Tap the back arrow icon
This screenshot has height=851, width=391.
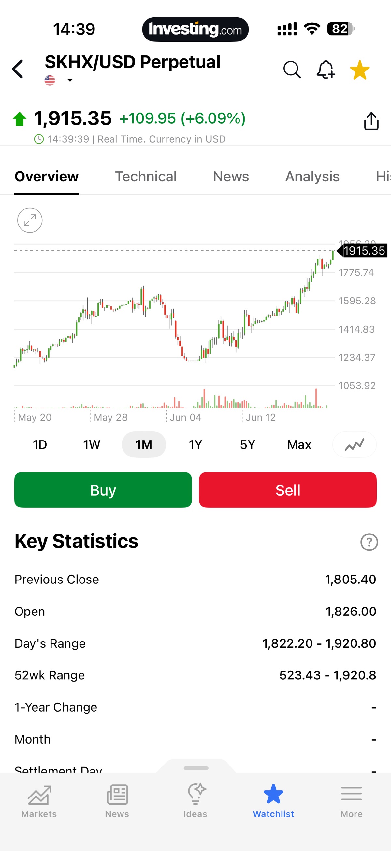18,70
